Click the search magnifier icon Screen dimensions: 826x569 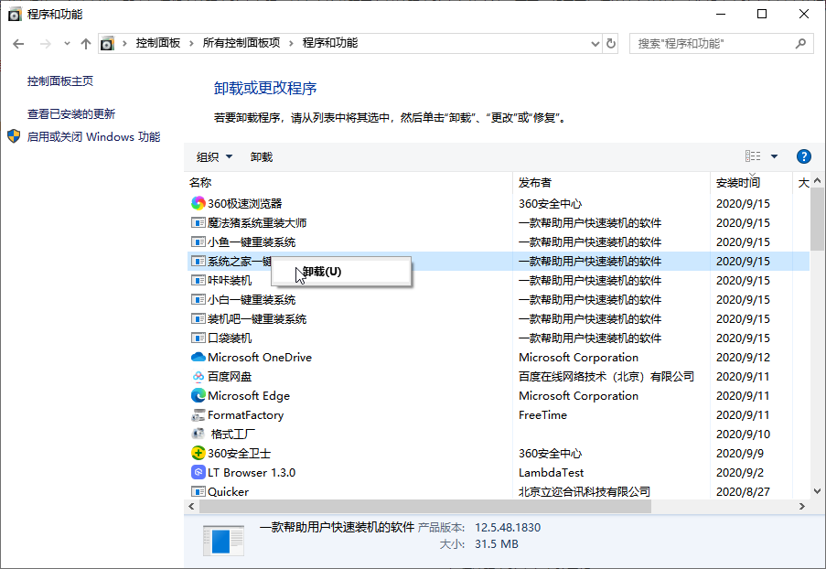(x=800, y=44)
